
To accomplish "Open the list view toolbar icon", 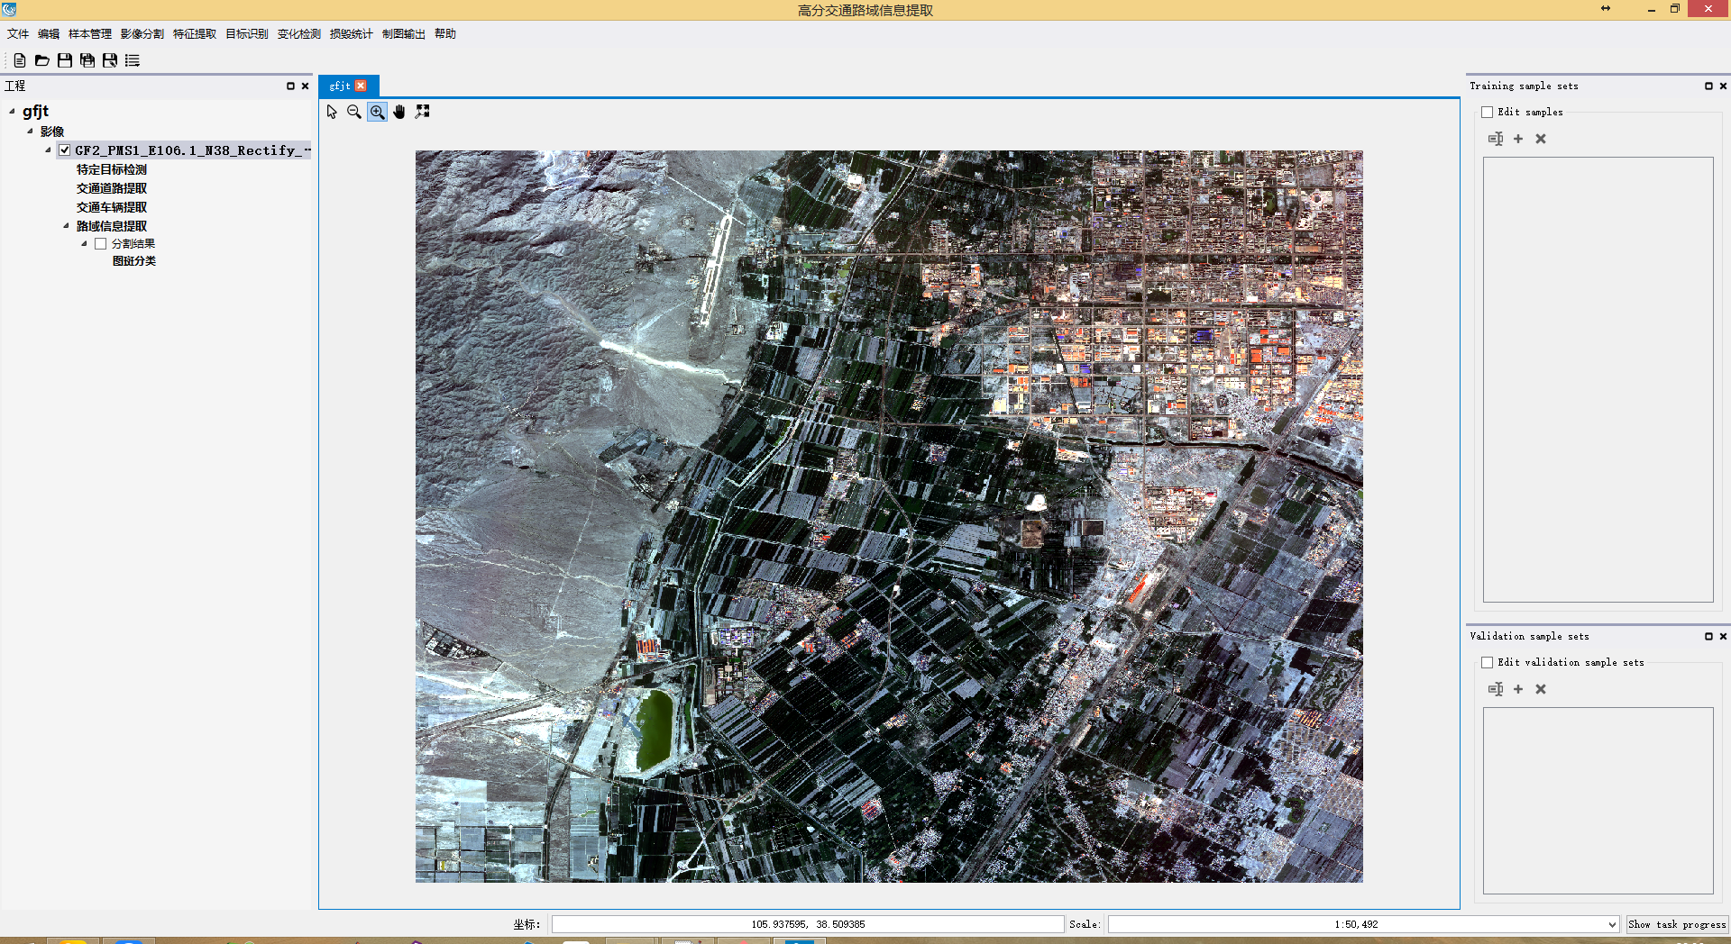I will pos(133,60).
